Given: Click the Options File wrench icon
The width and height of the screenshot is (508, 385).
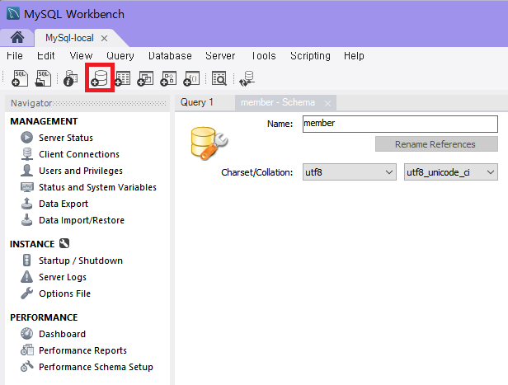Looking at the screenshot, I should [27, 293].
